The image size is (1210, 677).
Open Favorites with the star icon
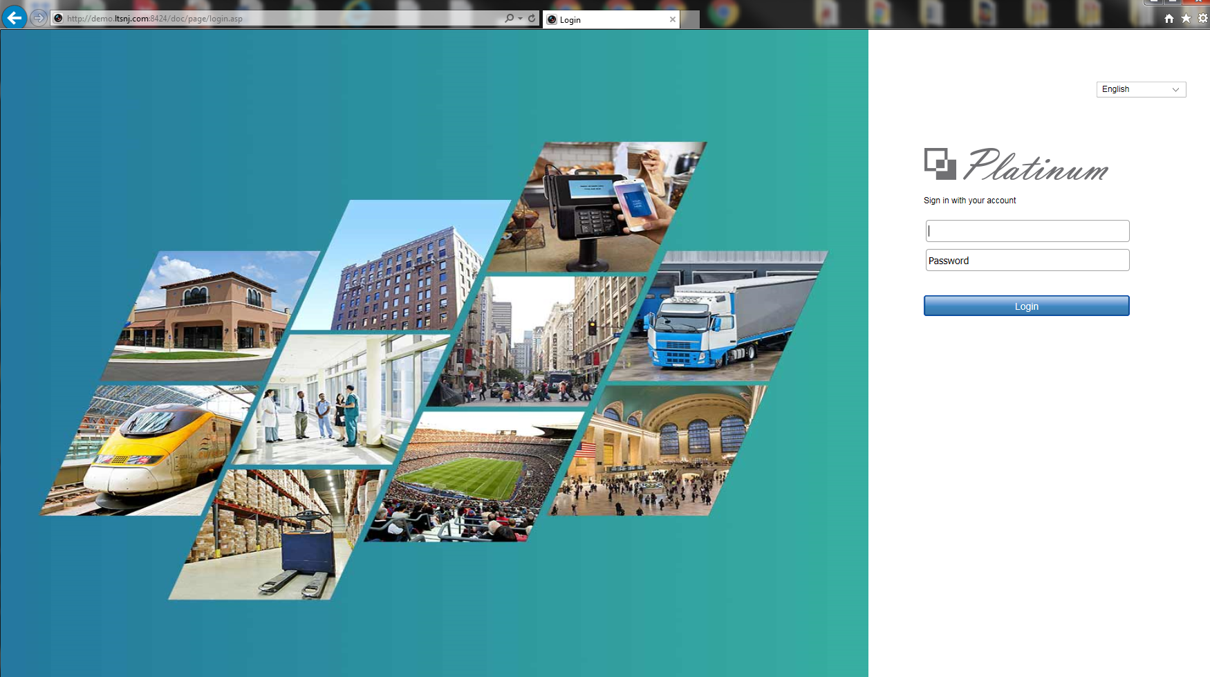tap(1186, 19)
